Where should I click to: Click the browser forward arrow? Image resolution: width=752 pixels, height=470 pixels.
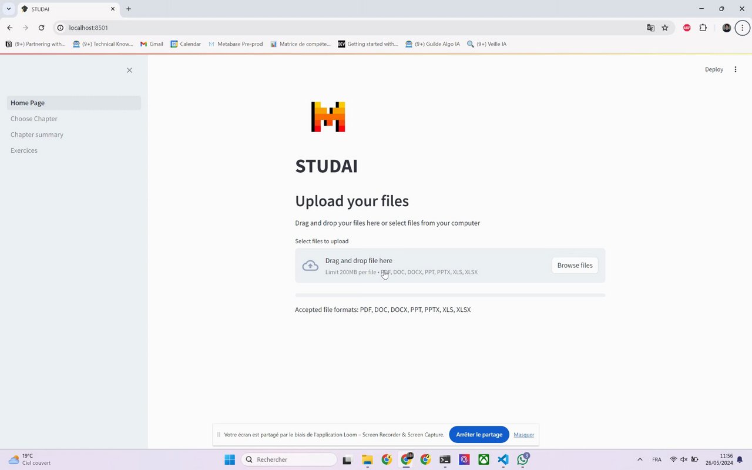click(x=25, y=28)
